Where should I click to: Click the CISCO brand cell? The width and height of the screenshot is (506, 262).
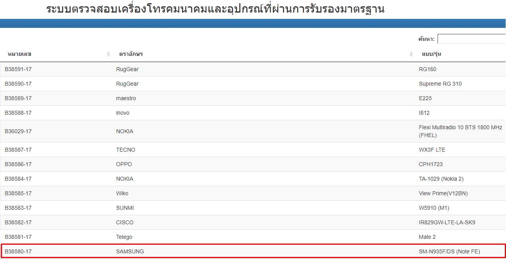125,223
